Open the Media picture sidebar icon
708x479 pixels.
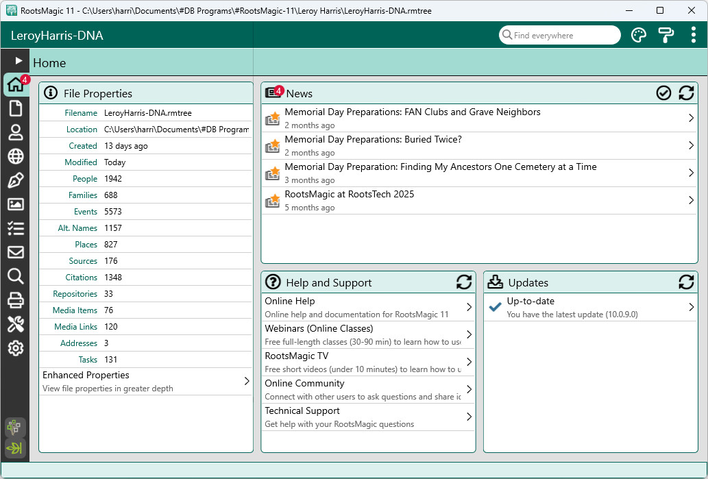[x=16, y=204]
